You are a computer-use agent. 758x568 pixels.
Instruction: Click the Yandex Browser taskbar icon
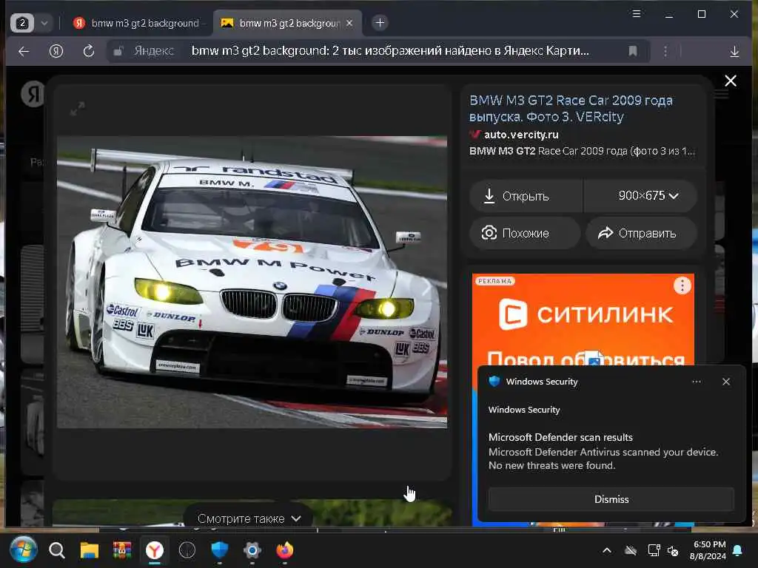tap(155, 550)
